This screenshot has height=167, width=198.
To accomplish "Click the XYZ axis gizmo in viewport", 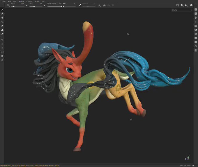I will point(188,157).
